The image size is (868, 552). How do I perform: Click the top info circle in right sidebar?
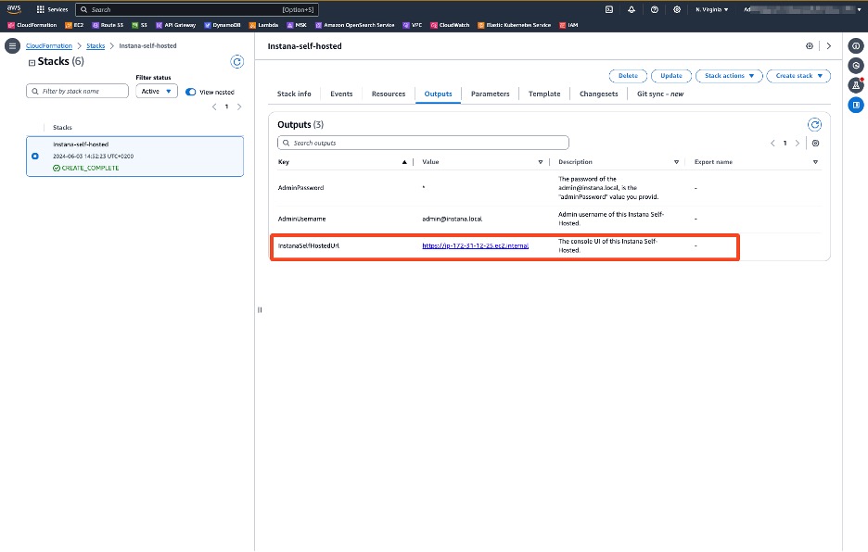pyautogui.click(x=856, y=46)
